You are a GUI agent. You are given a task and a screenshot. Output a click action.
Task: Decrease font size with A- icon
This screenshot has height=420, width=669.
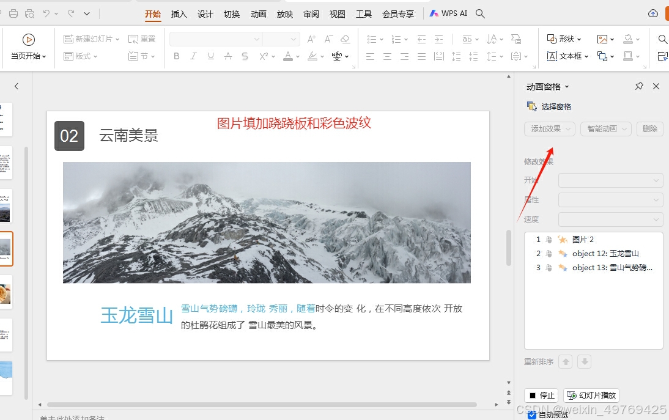pos(328,39)
